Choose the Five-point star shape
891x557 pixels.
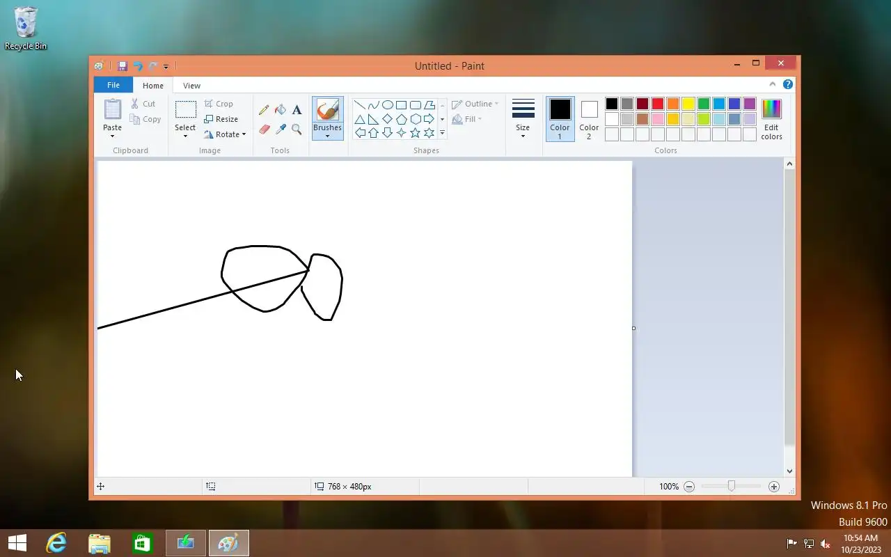click(416, 132)
